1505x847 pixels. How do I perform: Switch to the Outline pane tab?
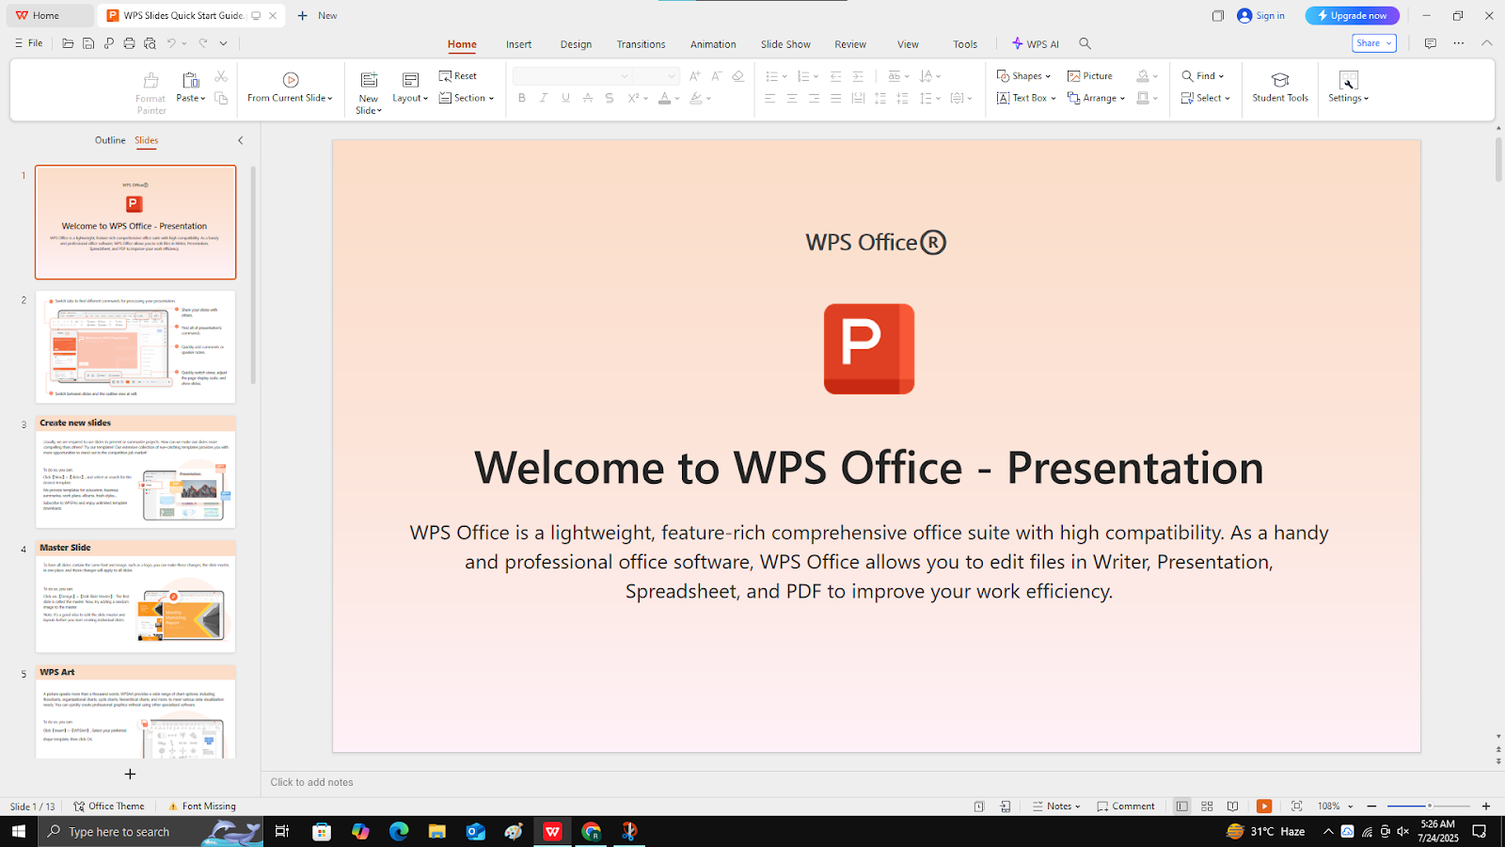point(110,140)
